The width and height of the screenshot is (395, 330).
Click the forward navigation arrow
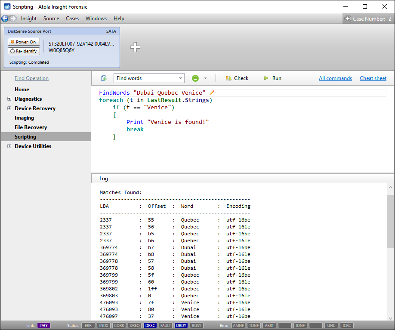coord(13,19)
